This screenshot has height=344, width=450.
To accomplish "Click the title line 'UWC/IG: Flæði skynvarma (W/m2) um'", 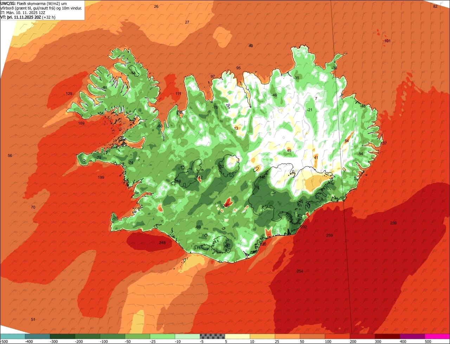I will [33, 4].
